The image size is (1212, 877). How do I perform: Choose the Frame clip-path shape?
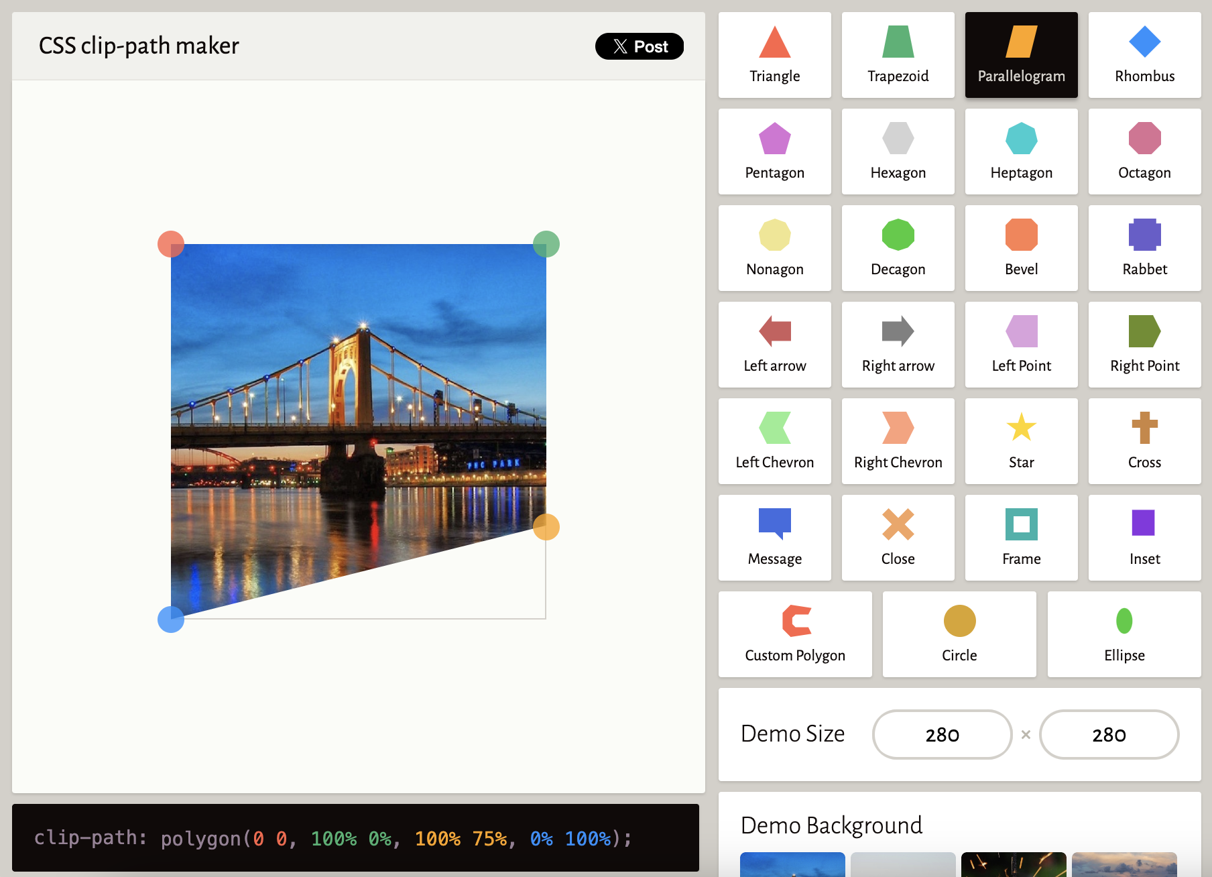point(1021,537)
